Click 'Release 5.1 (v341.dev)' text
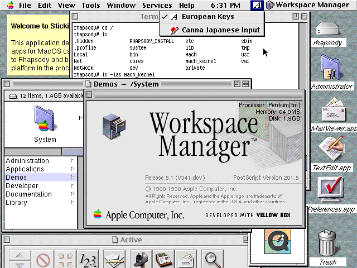 pyautogui.click(x=175, y=178)
